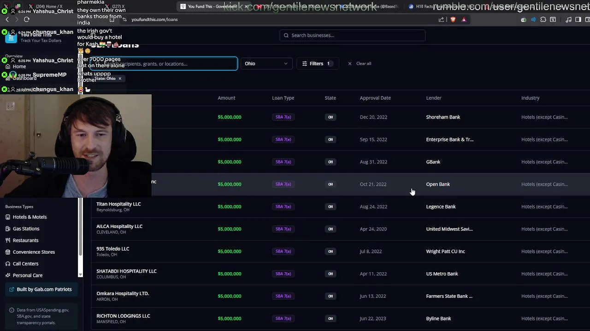Click the Call Centers headset icon
590x331 pixels.
(8, 264)
